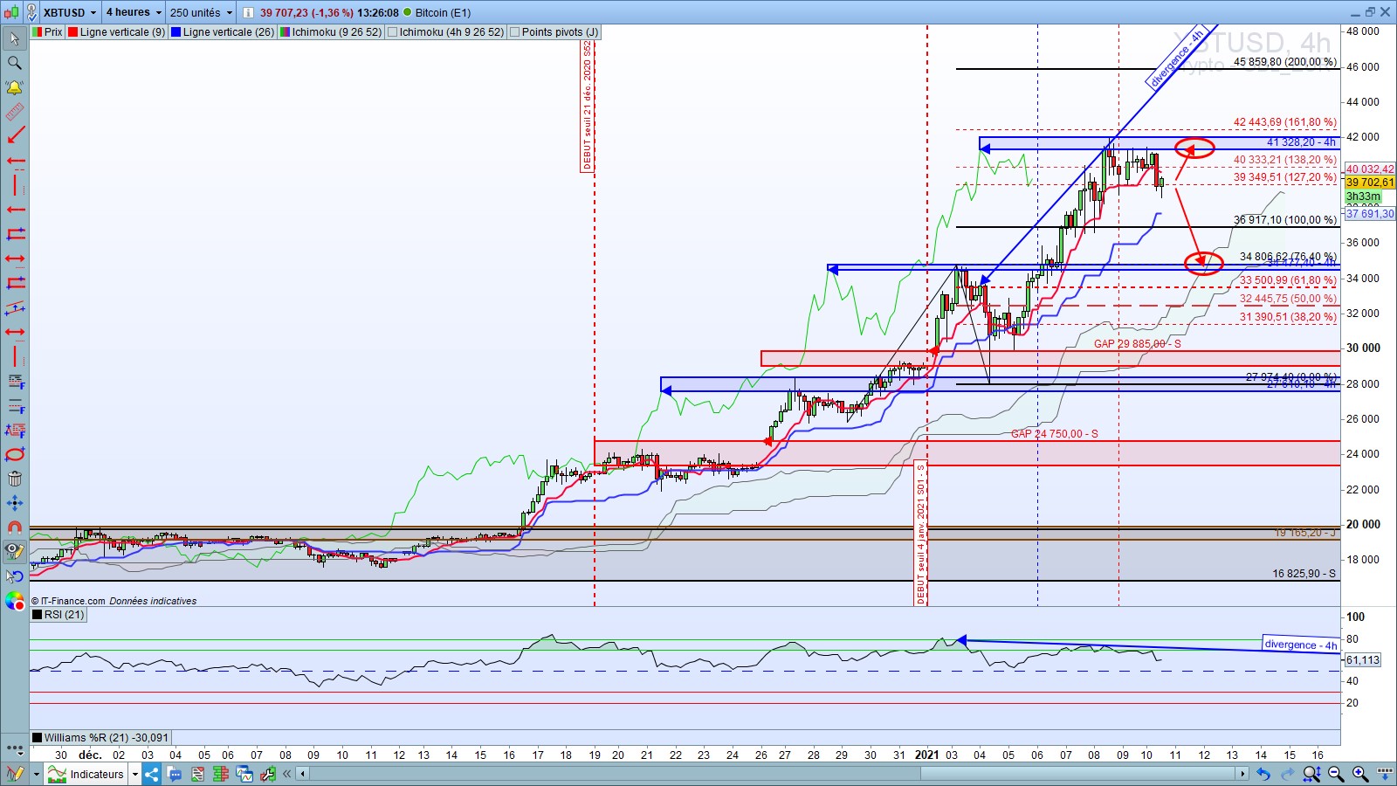Zoom in on the chart
Screen dimensions: 1397x786
(x=1360, y=774)
